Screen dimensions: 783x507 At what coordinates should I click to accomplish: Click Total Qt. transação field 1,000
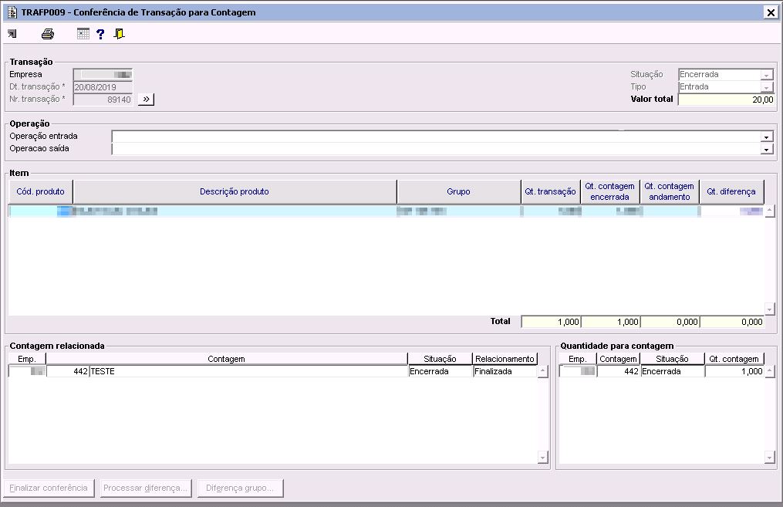551,322
